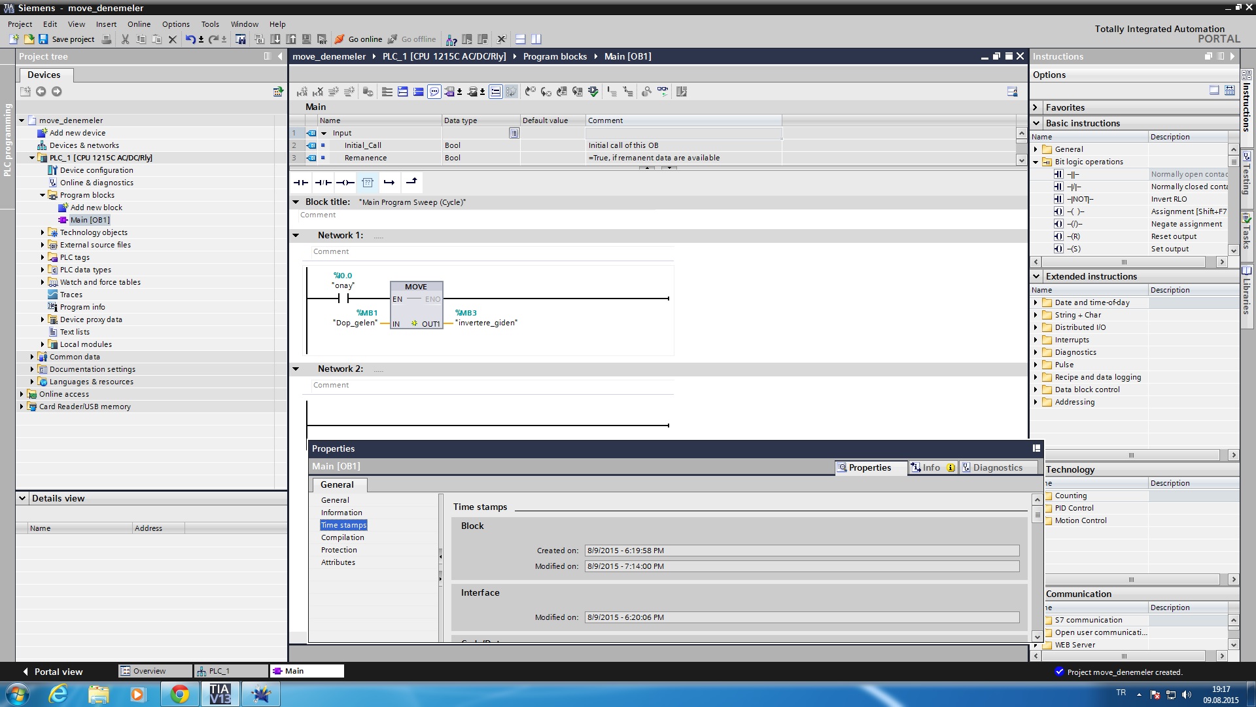Click Network 1 comment field
The width and height of the screenshot is (1256, 707).
pyautogui.click(x=491, y=251)
